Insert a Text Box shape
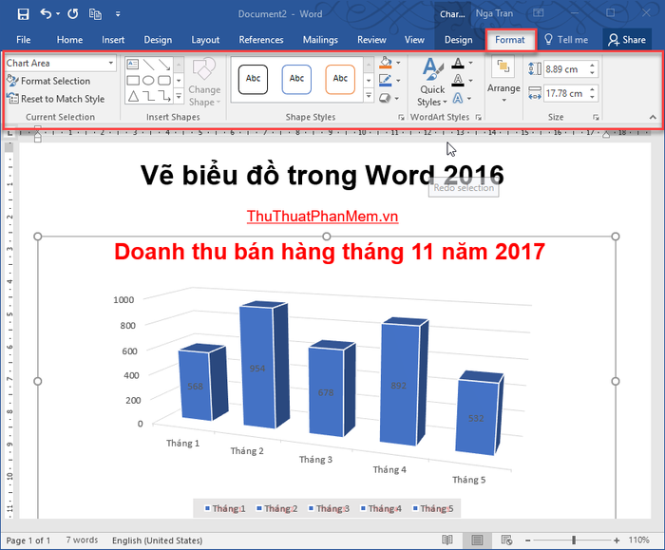 click(x=133, y=65)
